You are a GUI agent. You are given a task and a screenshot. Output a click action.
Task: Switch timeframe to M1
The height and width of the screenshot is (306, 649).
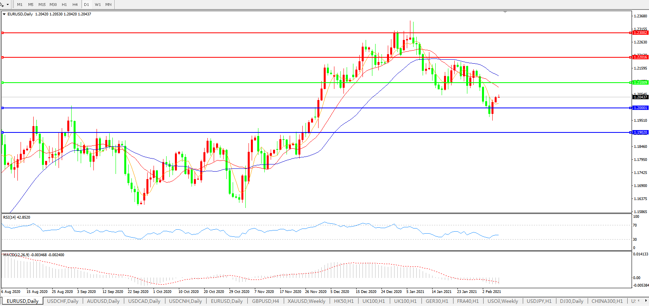[x=20, y=5]
